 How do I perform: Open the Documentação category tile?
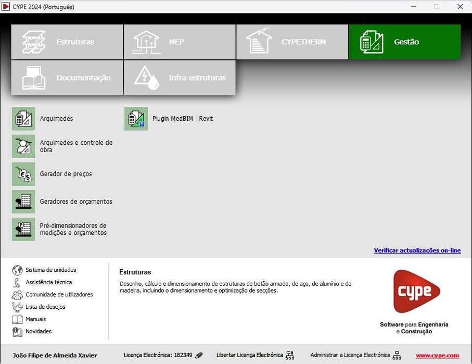(x=67, y=78)
